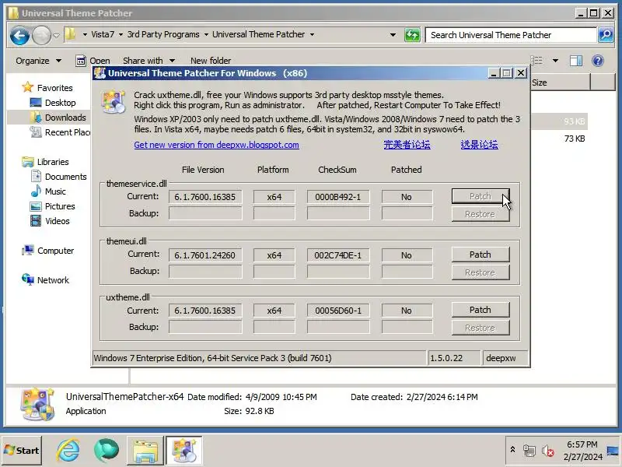Click the folder icon in address bar
622x467 pixels.
coord(71,34)
